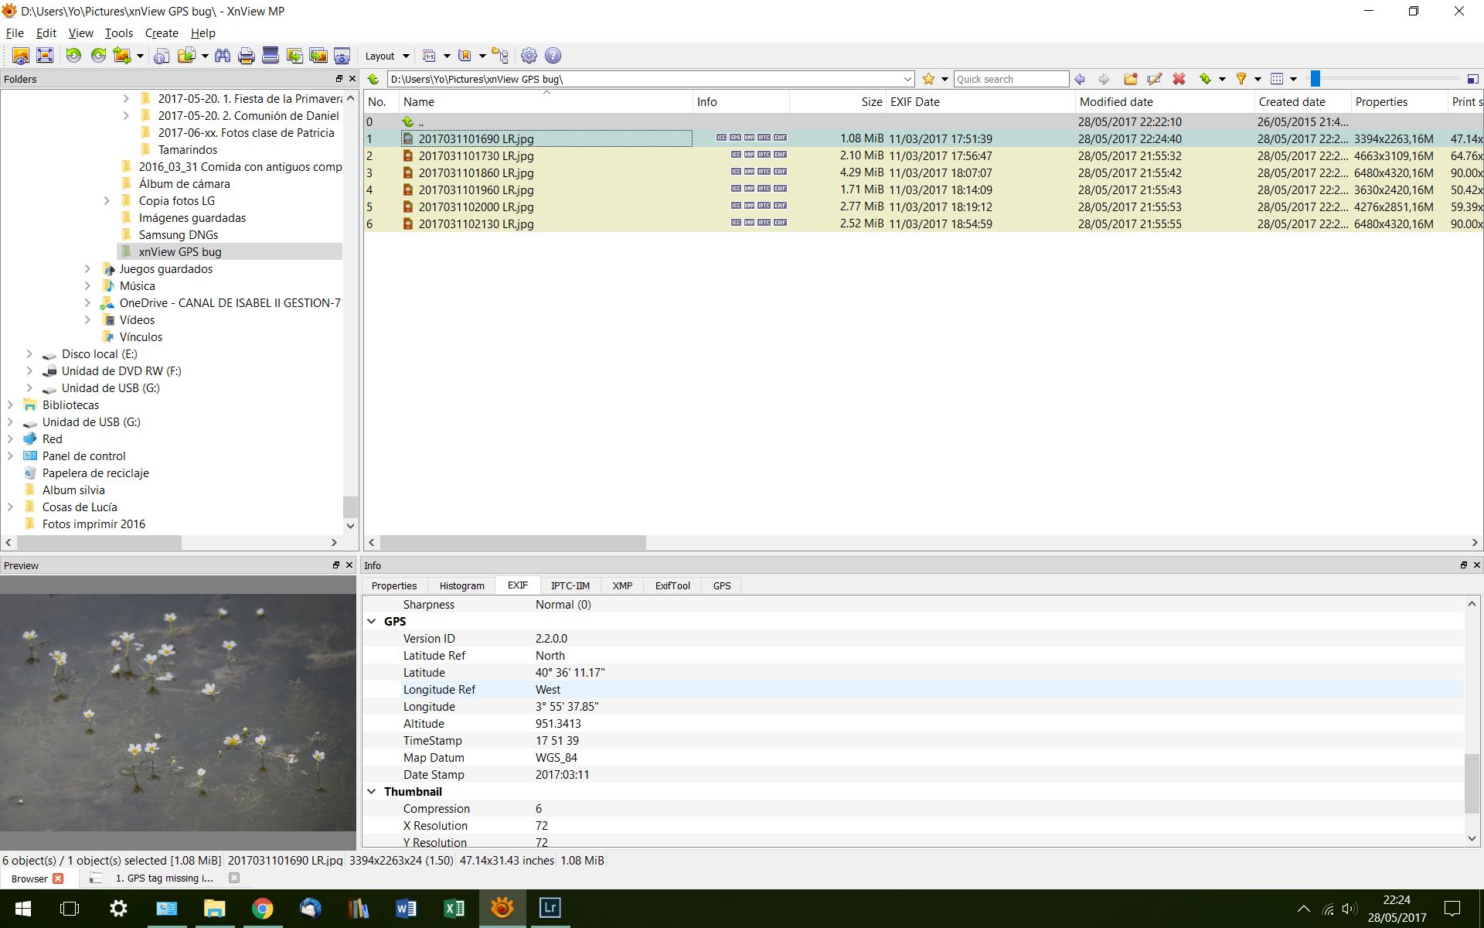The height and width of the screenshot is (928, 1484).
Task: Click the binoculars Find files icon
Action: pos(223,56)
